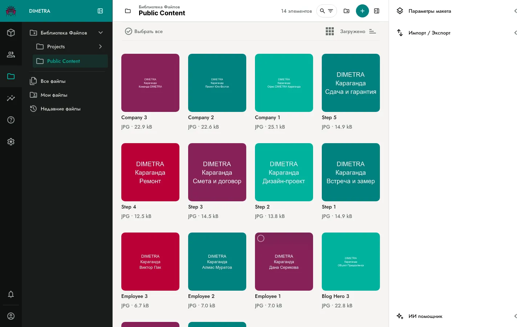Click the 14 элементов item count
Viewport: 523px width, 327px height.
(x=296, y=11)
